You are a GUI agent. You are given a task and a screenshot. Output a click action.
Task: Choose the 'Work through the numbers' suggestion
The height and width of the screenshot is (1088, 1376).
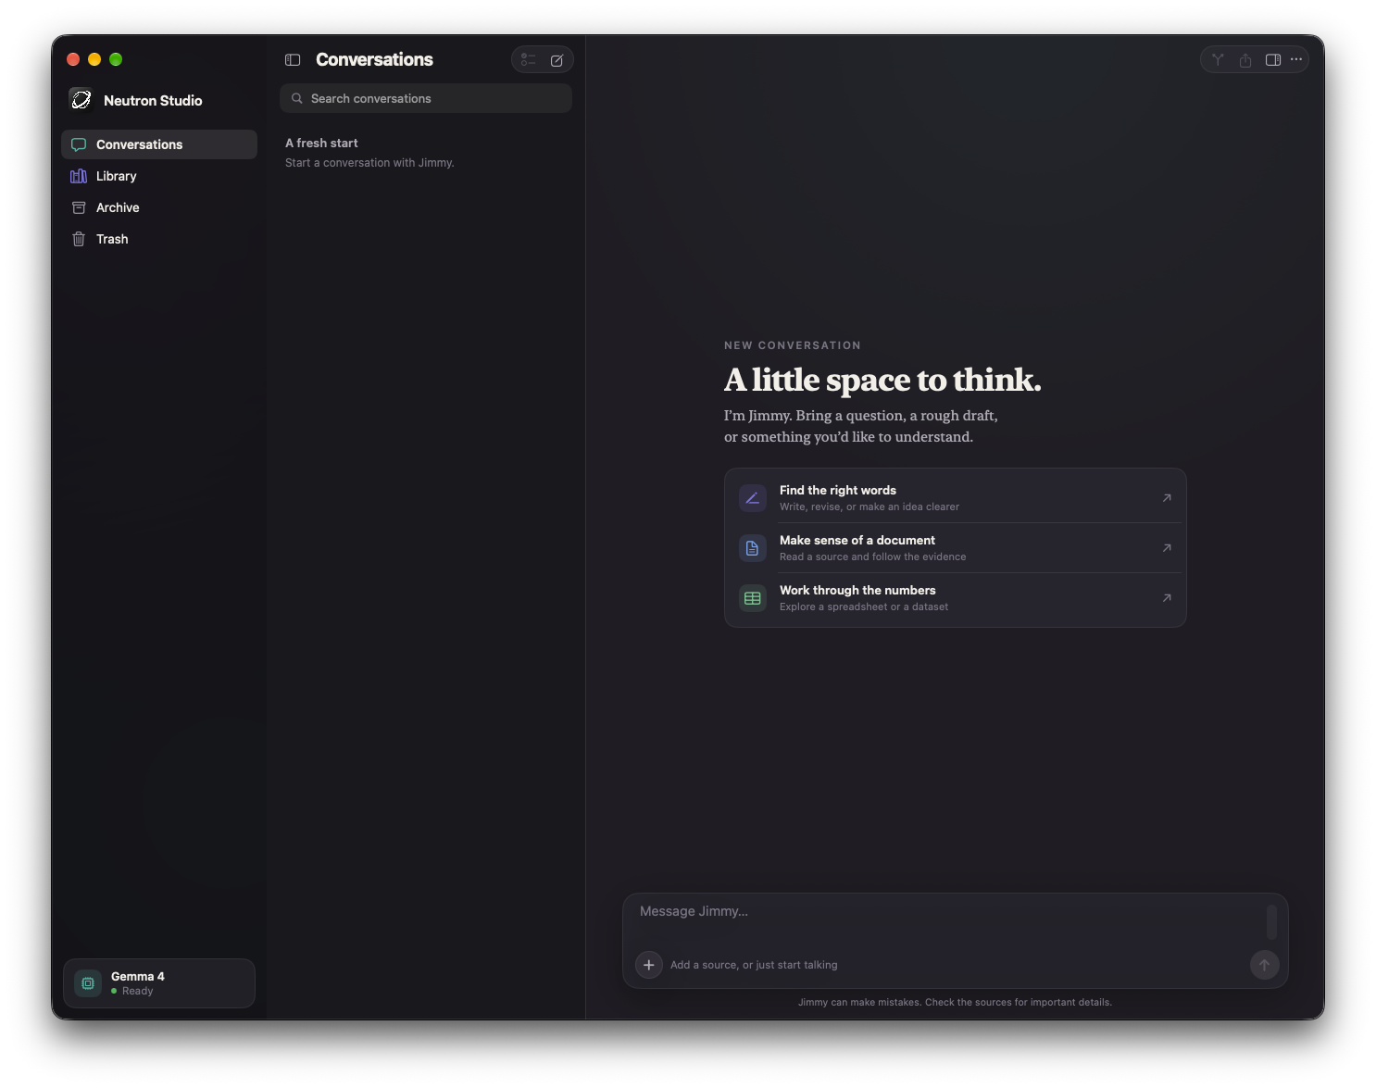click(956, 598)
